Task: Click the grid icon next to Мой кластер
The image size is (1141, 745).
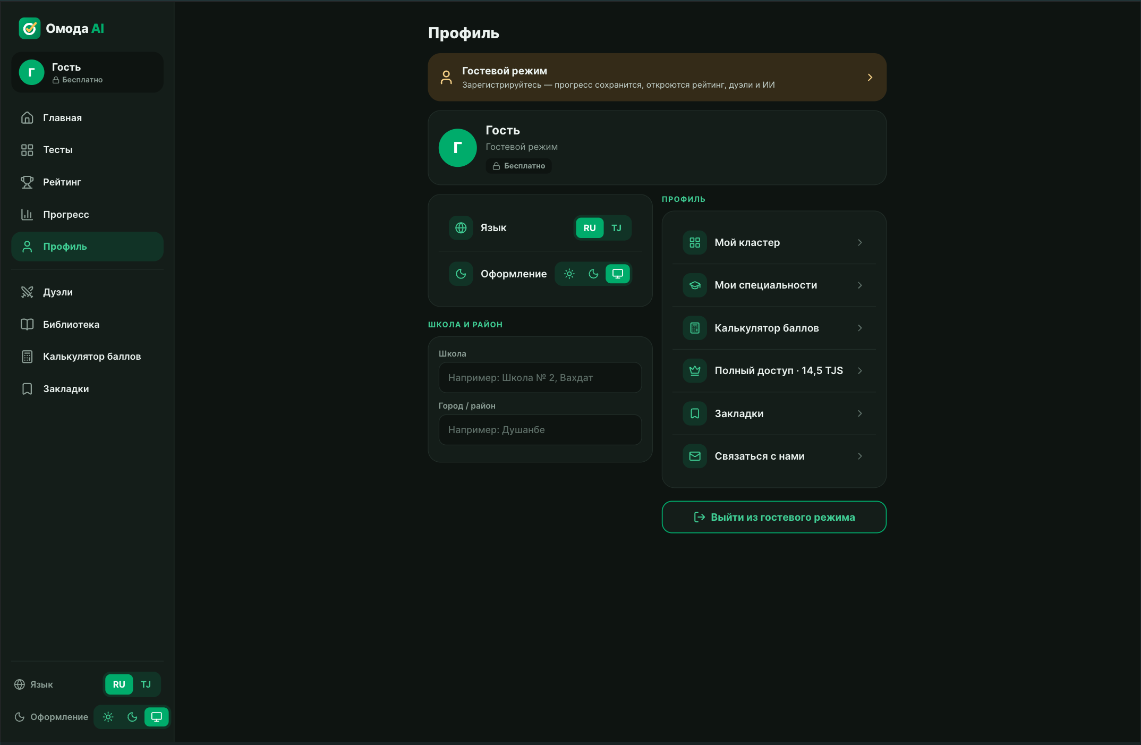Action: pos(695,242)
